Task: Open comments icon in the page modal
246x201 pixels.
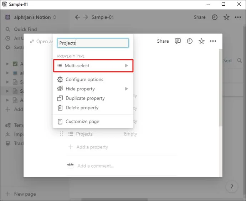Action: (x=178, y=41)
